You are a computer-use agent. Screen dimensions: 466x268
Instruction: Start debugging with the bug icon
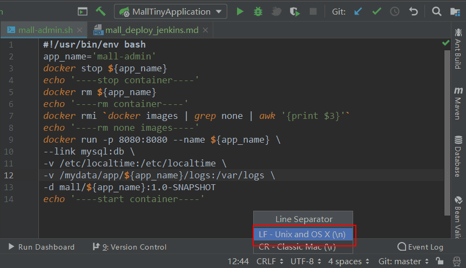[x=258, y=11]
